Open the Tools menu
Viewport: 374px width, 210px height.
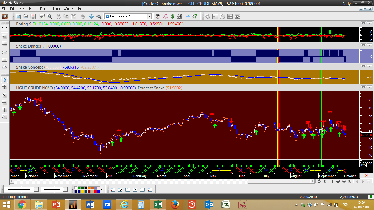[56, 9]
